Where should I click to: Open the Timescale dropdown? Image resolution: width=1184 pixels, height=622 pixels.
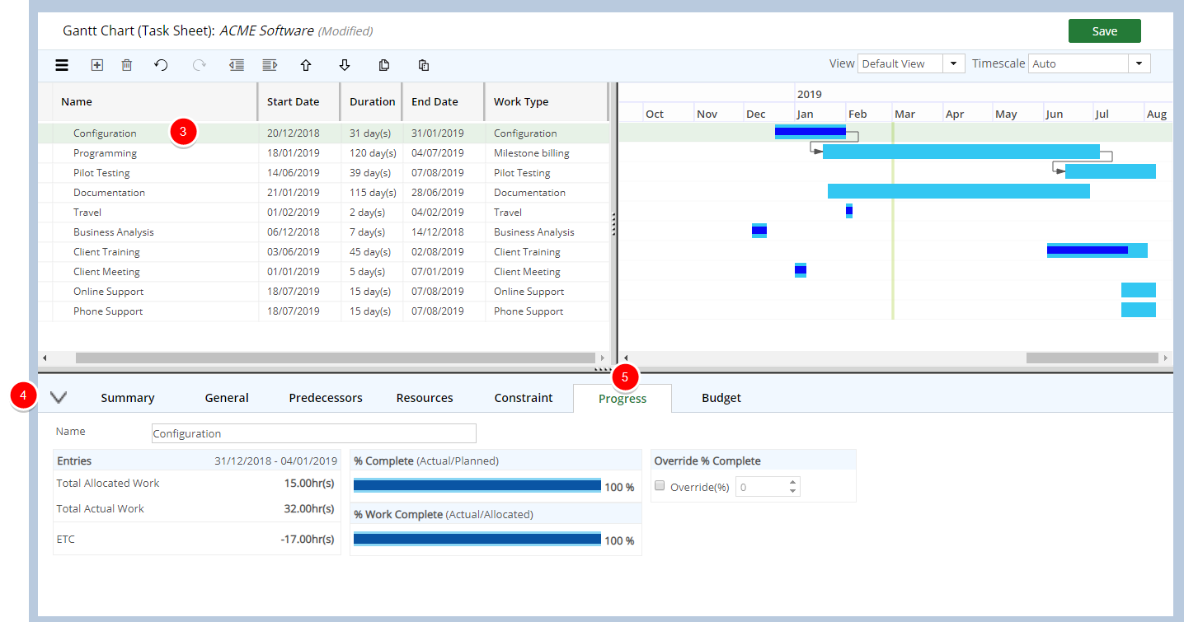1139,63
